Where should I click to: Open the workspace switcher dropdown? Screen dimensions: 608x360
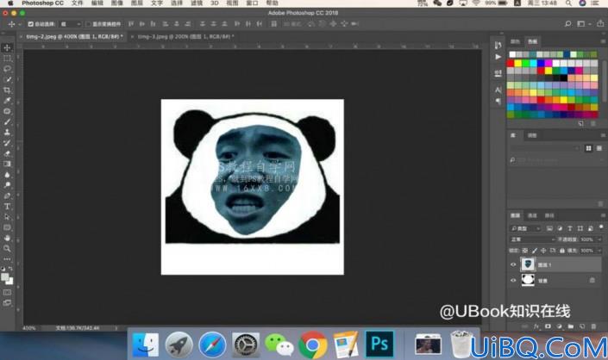(x=583, y=24)
